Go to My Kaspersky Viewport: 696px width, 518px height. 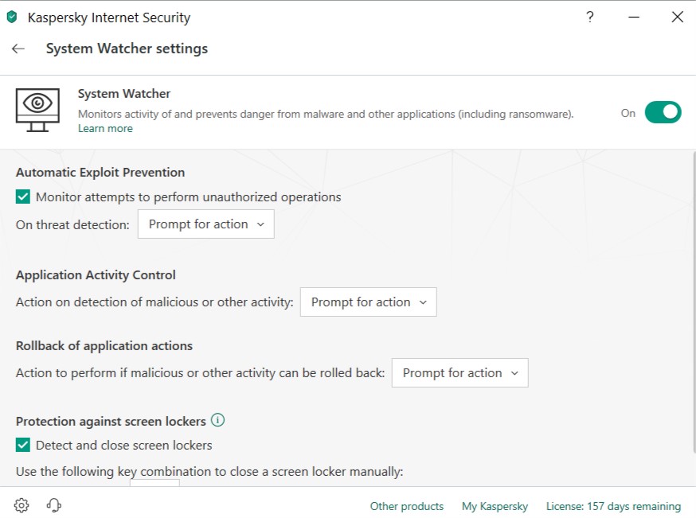click(495, 506)
